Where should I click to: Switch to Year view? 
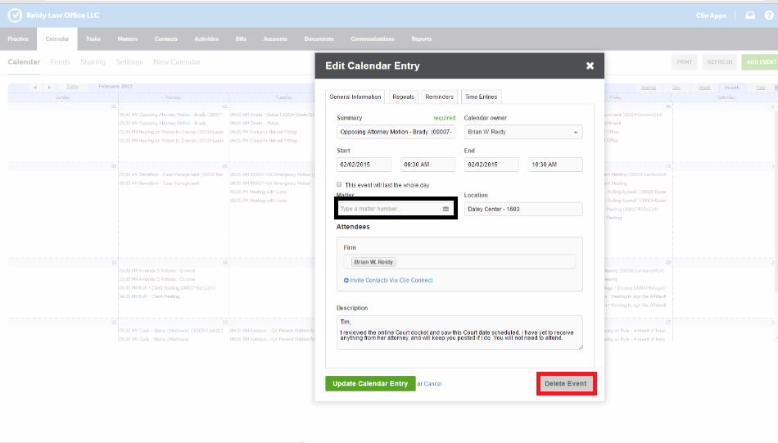tap(760, 88)
